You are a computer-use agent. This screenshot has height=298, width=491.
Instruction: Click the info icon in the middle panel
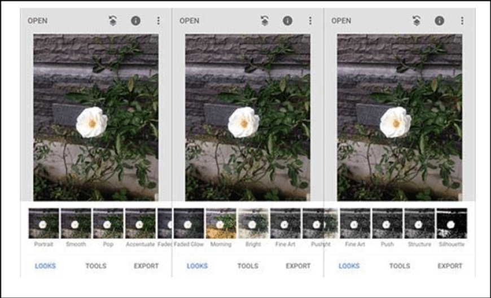[x=287, y=21]
